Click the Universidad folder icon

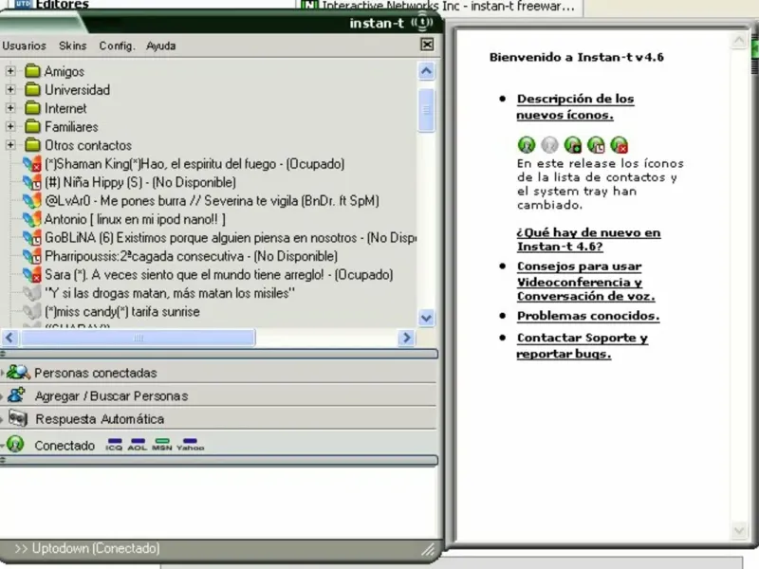(x=32, y=89)
